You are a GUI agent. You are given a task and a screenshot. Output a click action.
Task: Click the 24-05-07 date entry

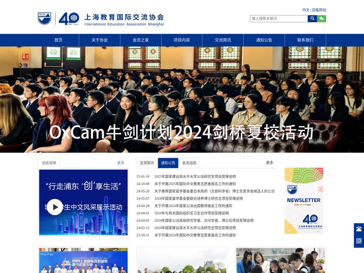[x=143, y=199]
